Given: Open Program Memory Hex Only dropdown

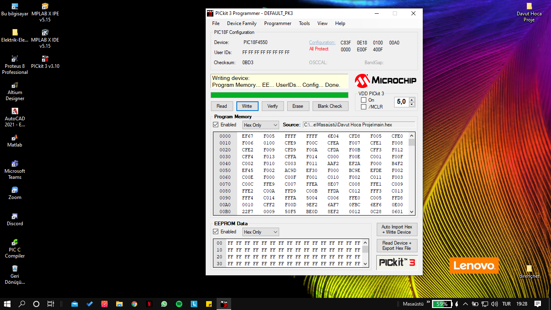Looking at the screenshot, I should tap(261, 125).
